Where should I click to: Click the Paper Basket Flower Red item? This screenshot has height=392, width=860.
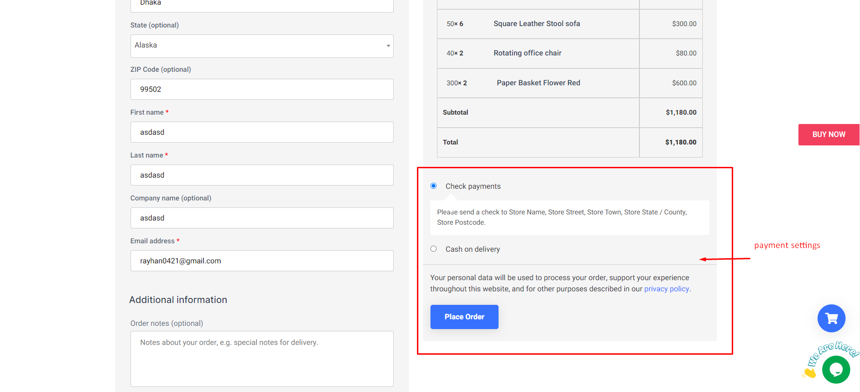pos(538,83)
